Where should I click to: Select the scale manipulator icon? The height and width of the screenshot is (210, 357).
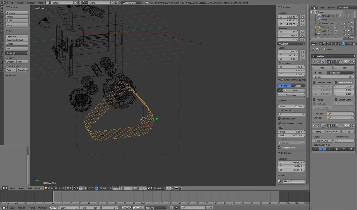[x=97, y=188]
